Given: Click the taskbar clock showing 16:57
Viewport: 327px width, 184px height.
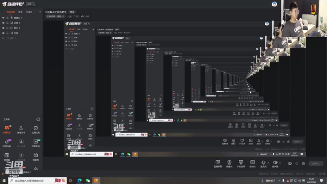Looking at the screenshot, I should coord(312,180).
